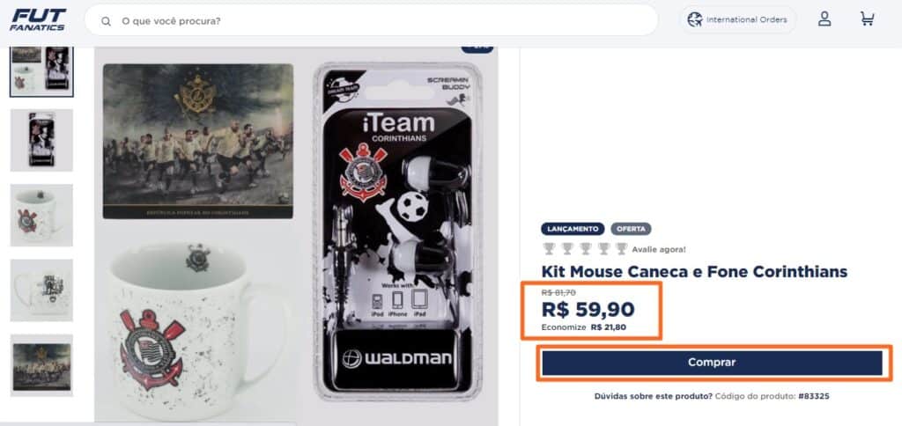Click the Comprar button
The image size is (902, 426).
coord(712,363)
